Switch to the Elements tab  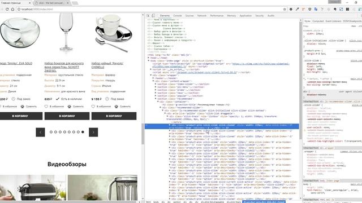coord(165,16)
